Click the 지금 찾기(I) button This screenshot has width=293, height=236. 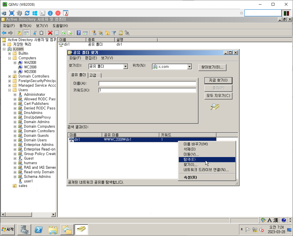[x=218, y=80]
